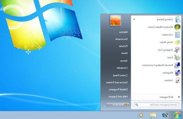The width and height of the screenshot is (183, 119).
Task: Expand the Getting Started submenu arrow
Action: [134, 19]
